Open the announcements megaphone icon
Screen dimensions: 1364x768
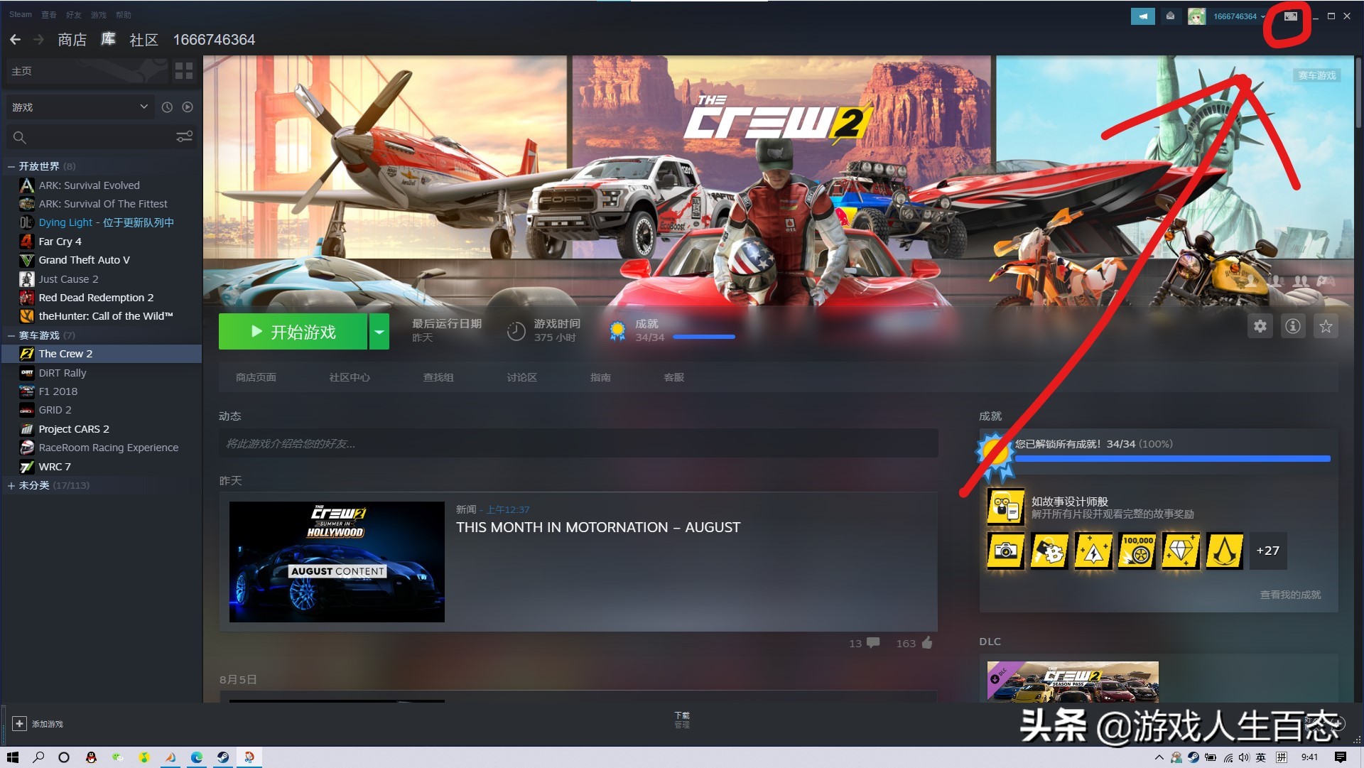pos(1143,16)
